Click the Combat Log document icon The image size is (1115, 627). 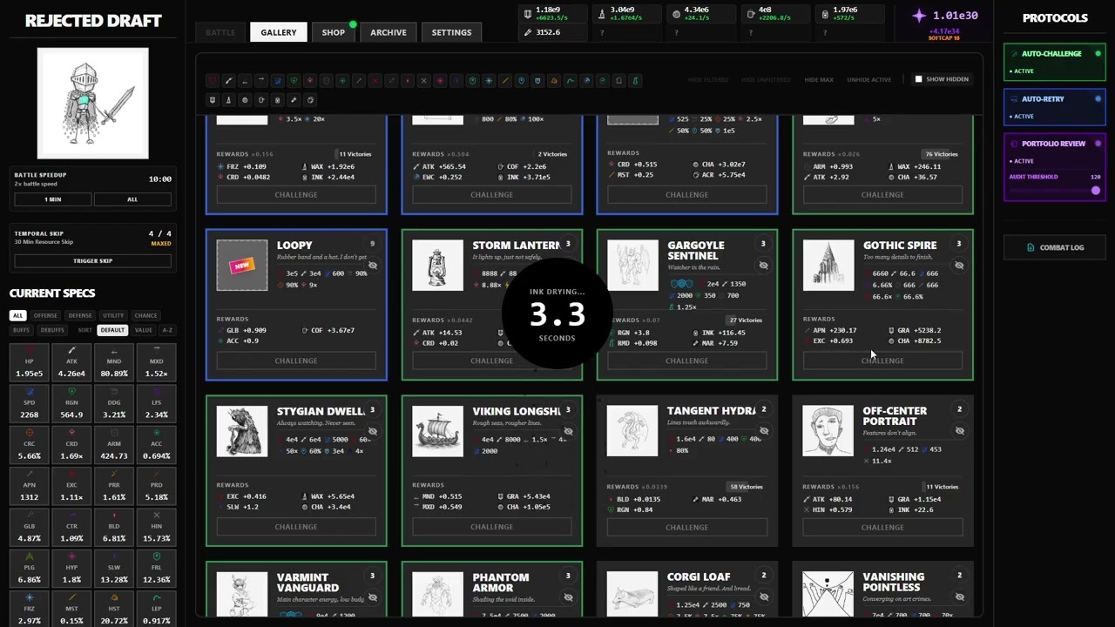tap(1031, 247)
